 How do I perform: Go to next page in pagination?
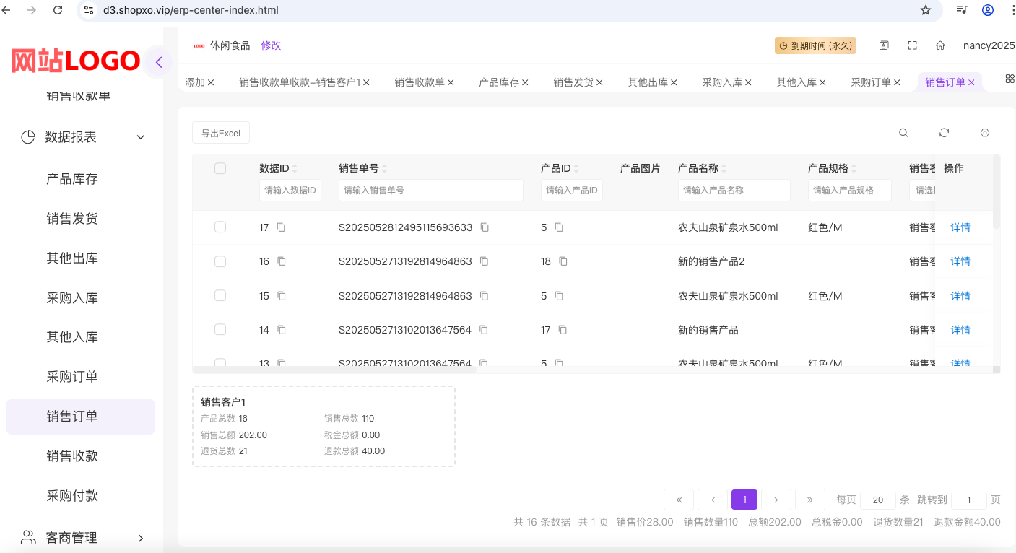776,500
